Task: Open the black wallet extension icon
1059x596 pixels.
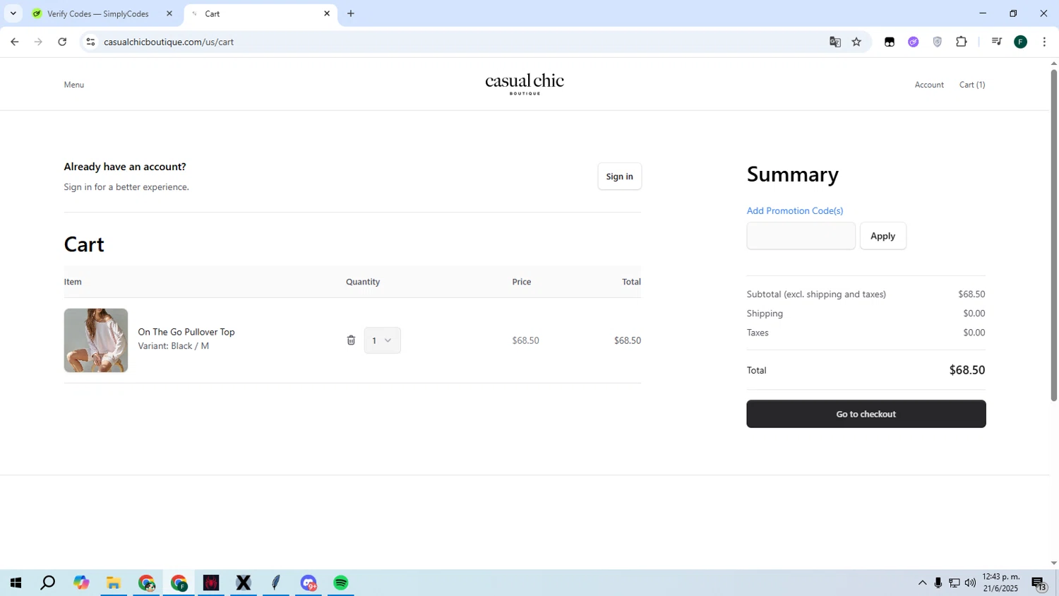Action: pyautogui.click(x=890, y=42)
